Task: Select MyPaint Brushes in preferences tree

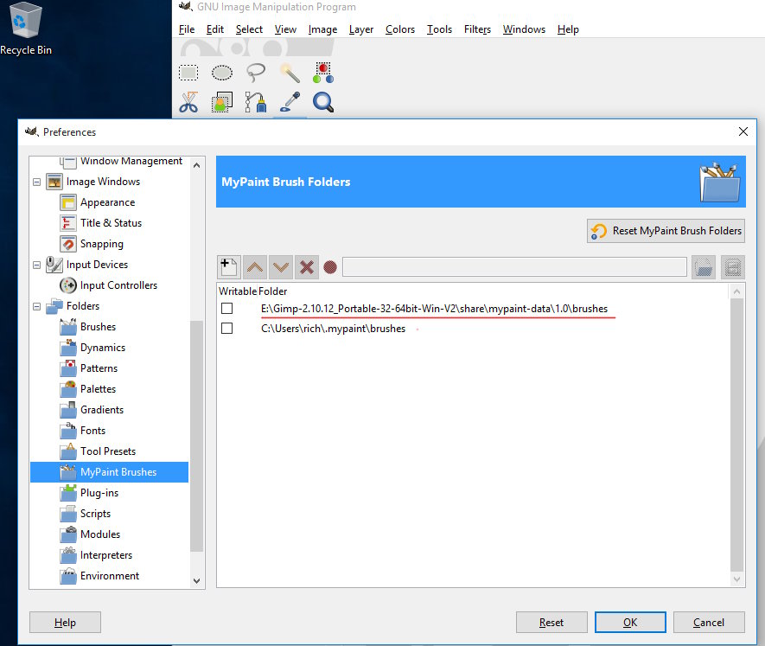Action: coord(109,472)
